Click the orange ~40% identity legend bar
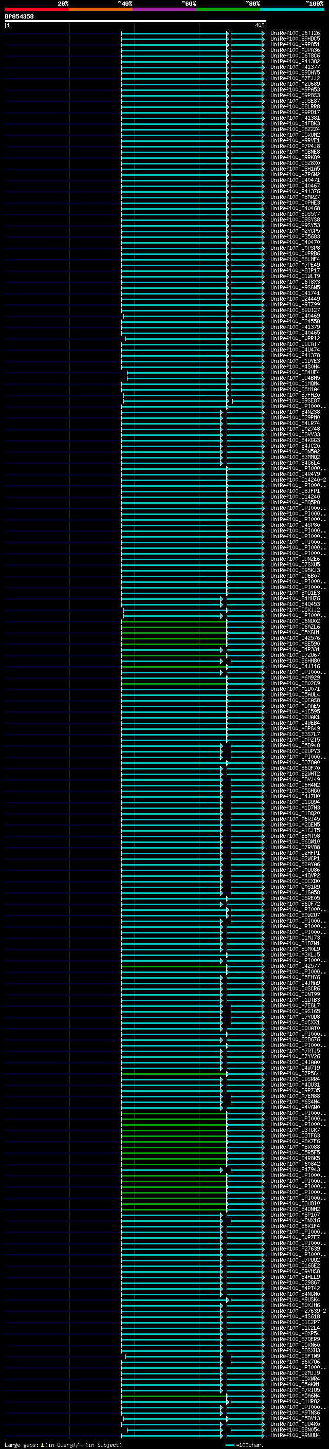Image resolution: width=329 pixels, height=1449 pixels. [101, 9]
